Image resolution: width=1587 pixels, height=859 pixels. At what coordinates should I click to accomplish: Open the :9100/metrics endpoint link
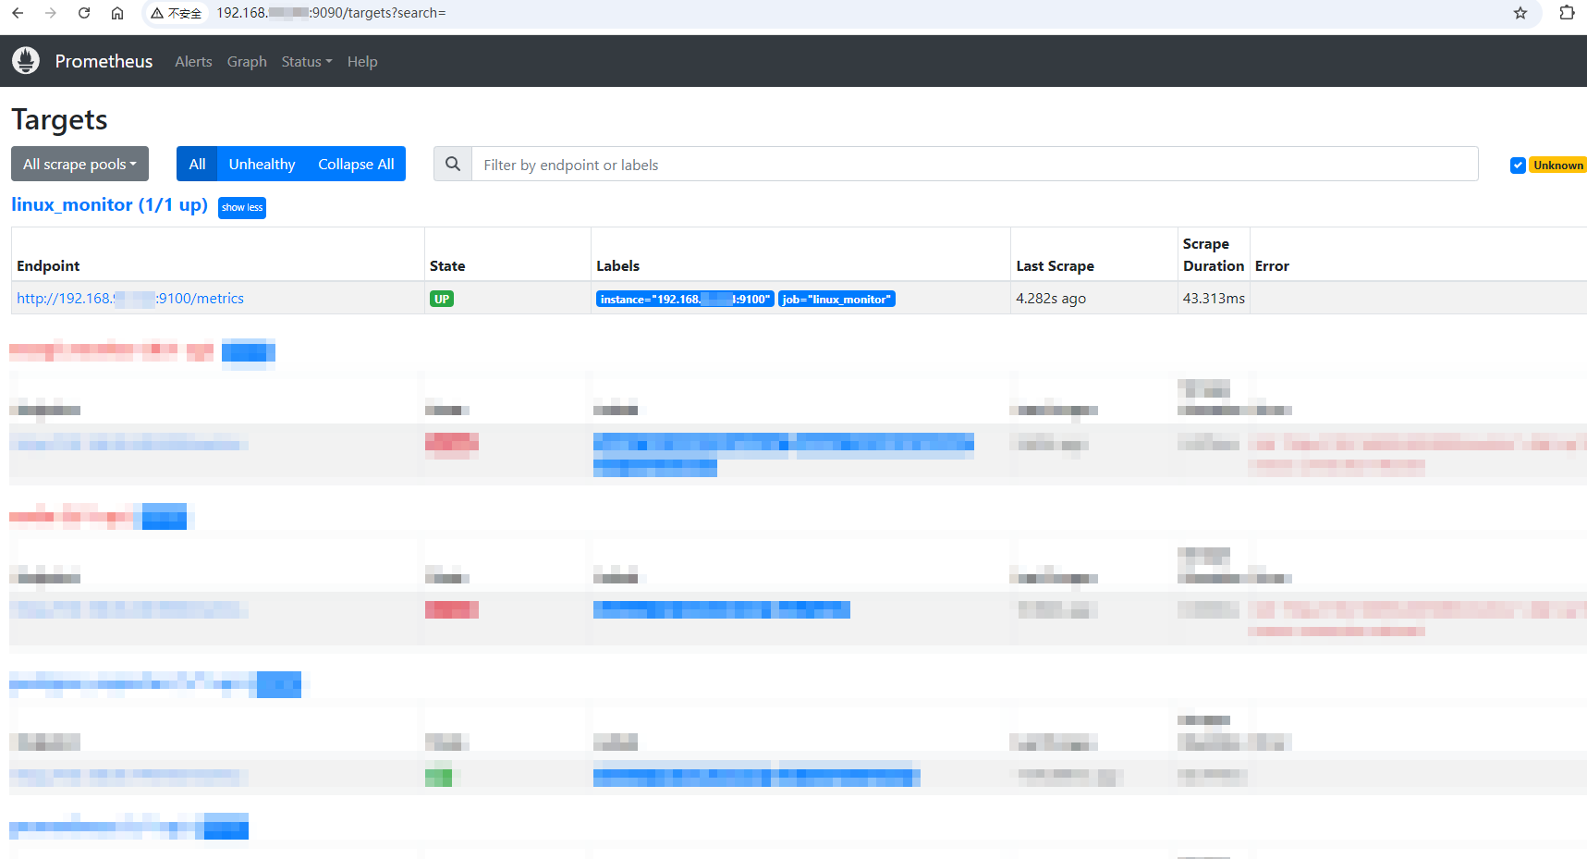pyautogui.click(x=130, y=298)
